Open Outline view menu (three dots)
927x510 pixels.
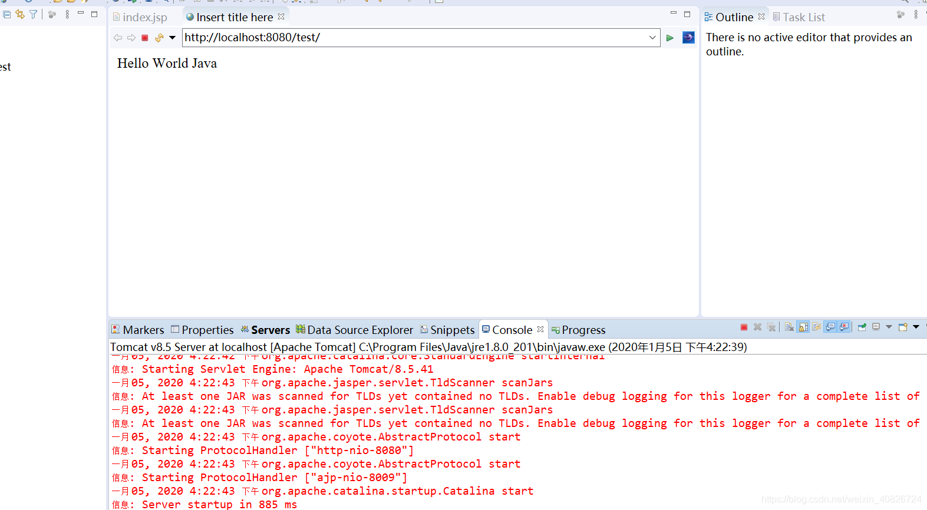[x=916, y=14]
